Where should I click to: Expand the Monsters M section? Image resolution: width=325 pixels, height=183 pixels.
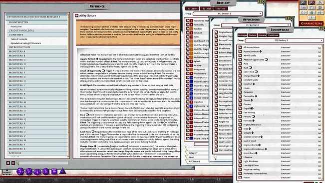point(37,102)
